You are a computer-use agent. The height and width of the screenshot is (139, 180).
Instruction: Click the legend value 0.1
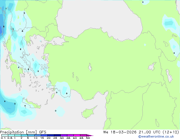click(x=3, y=138)
